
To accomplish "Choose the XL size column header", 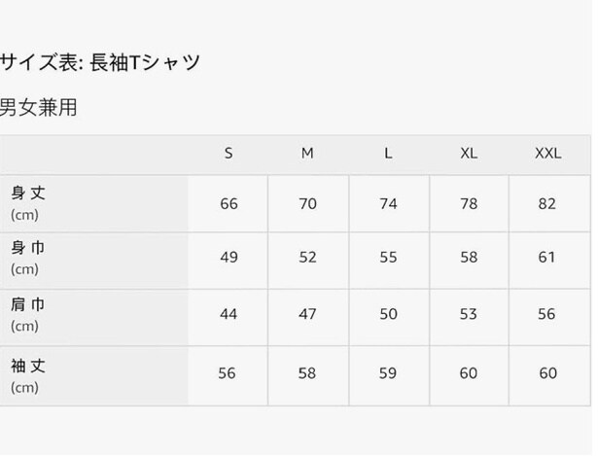I will tap(468, 154).
